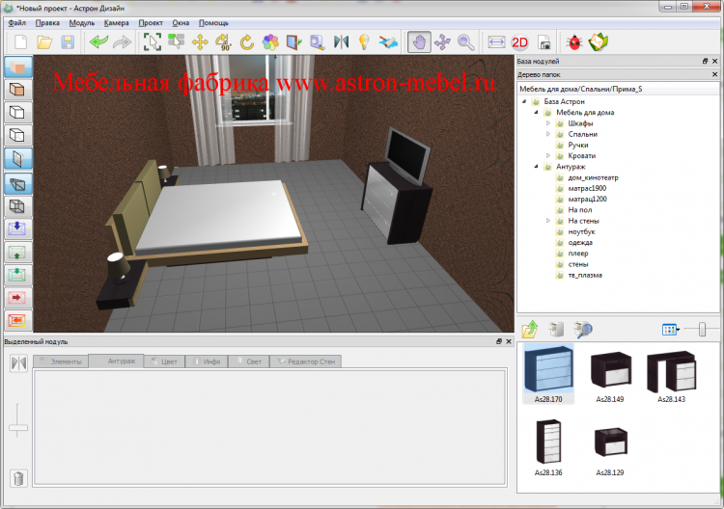This screenshot has width=724, height=509.
Task: Undo with the green back arrow
Action: pyautogui.click(x=98, y=42)
